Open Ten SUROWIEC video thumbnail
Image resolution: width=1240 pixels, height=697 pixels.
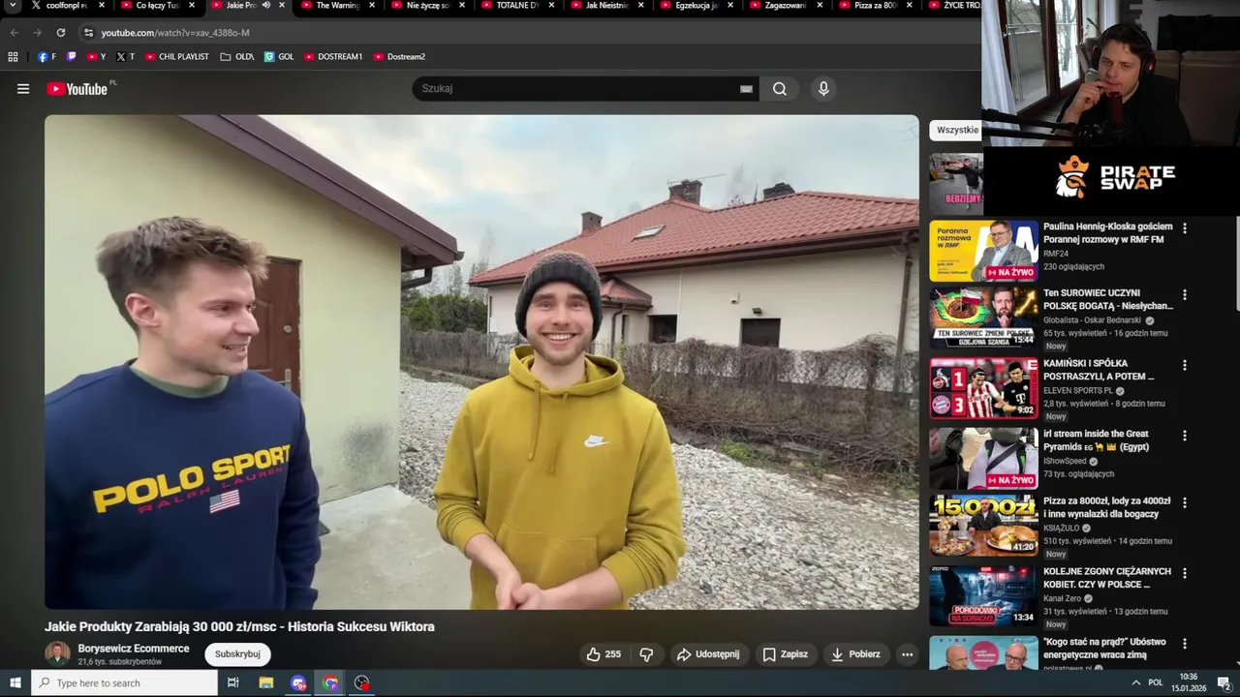click(x=983, y=318)
